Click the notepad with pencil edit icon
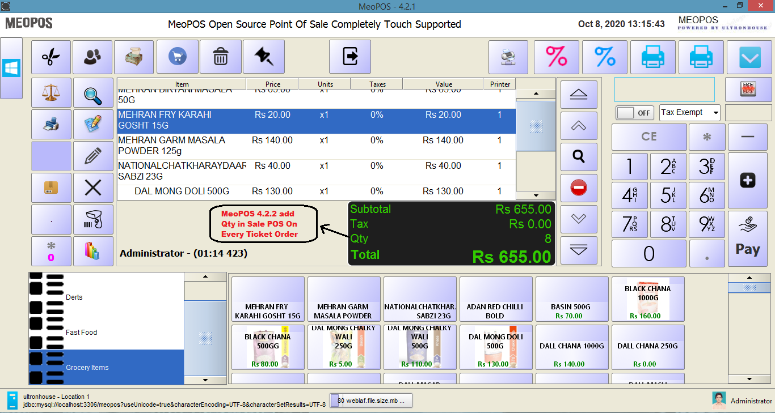This screenshot has width=775, height=413. [93, 125]
